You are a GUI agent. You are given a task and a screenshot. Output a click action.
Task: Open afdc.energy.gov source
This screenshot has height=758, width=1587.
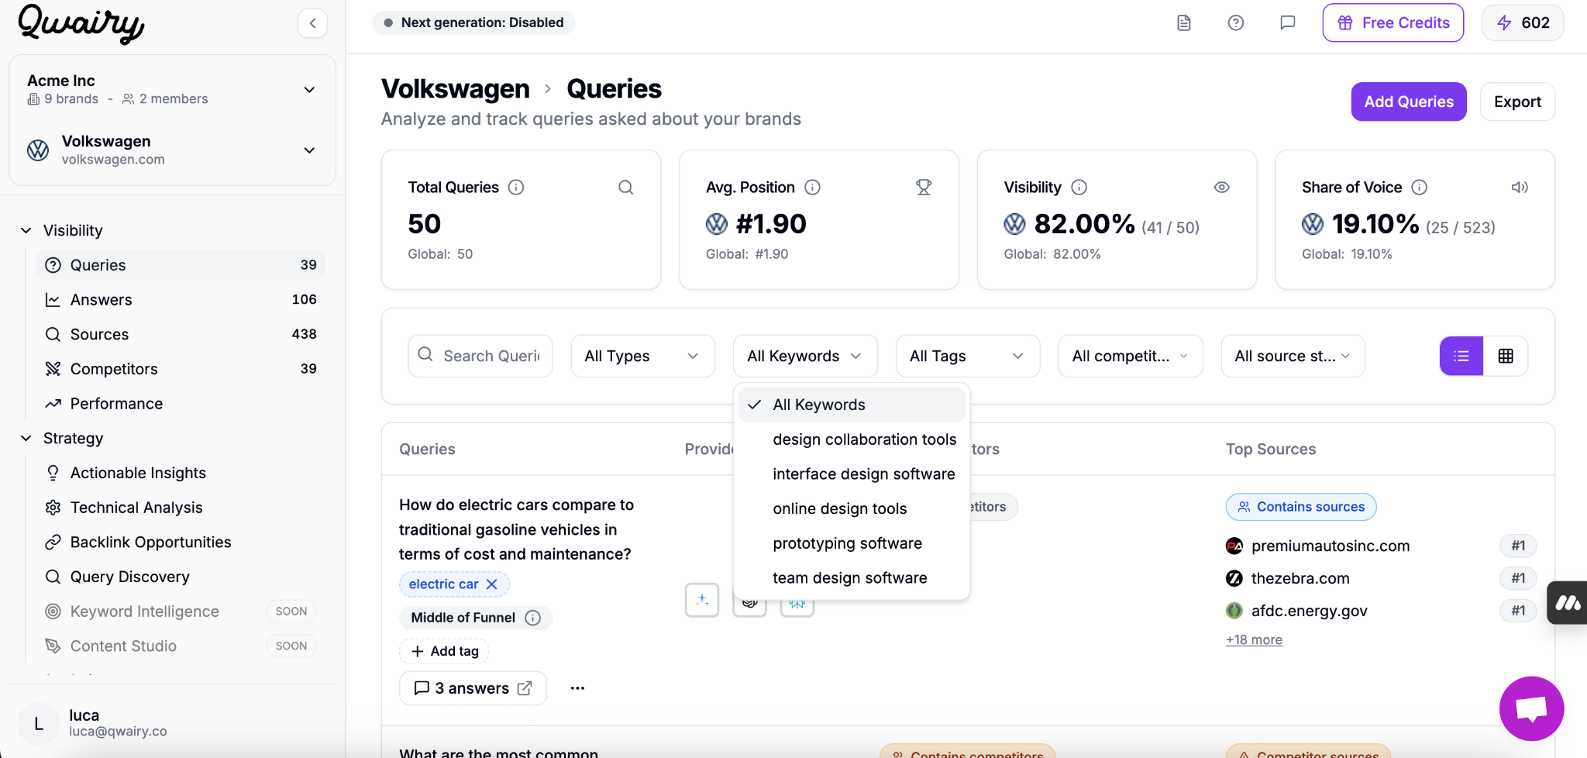pyautogui.click(x=1309, y=611)
